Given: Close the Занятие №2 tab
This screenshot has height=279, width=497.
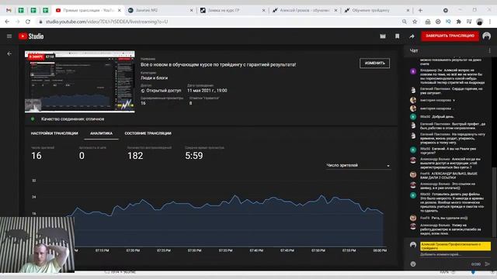Looking at the screenshot, I should 192,10.
